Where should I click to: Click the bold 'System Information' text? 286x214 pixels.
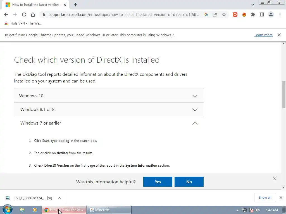(141, 166)
